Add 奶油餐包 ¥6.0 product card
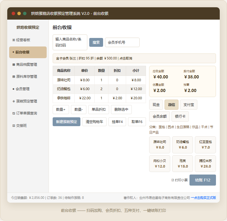227x221 pixels. 183,145
